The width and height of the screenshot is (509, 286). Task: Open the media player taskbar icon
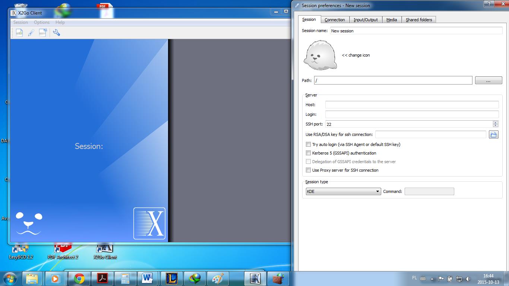(56, 279)
